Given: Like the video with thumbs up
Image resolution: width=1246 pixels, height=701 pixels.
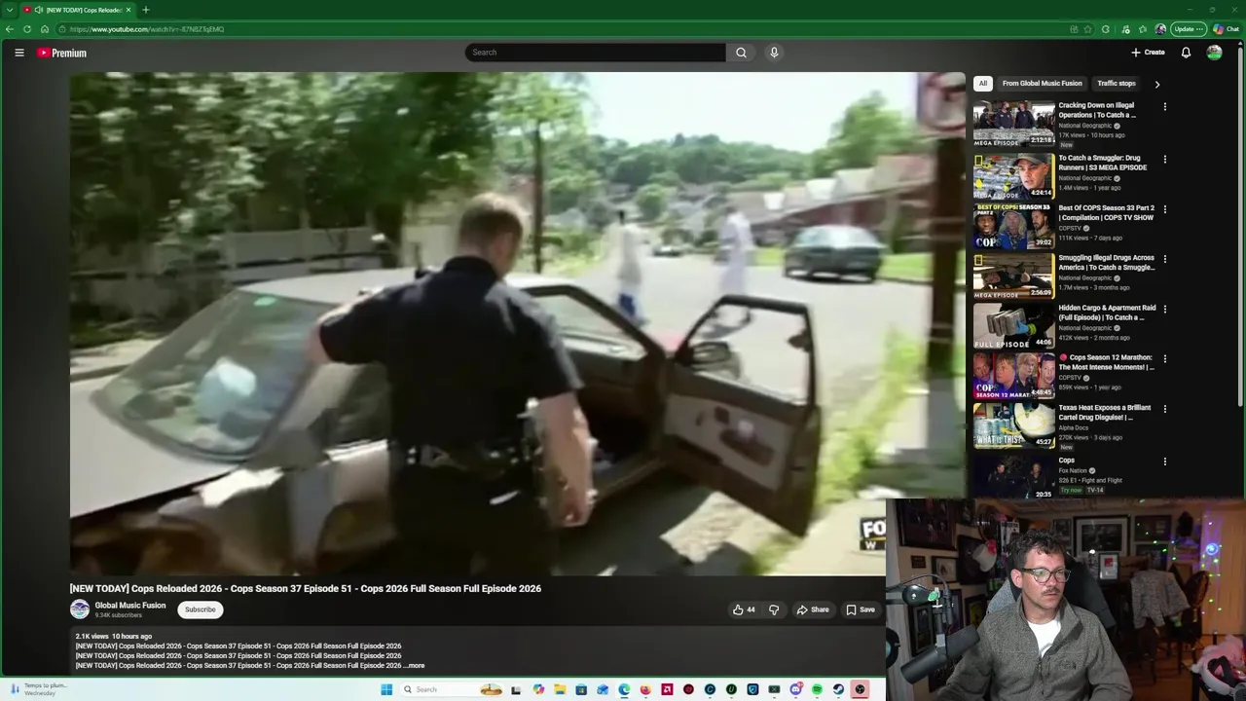Looking at the screenshot, I should point(744,609).
